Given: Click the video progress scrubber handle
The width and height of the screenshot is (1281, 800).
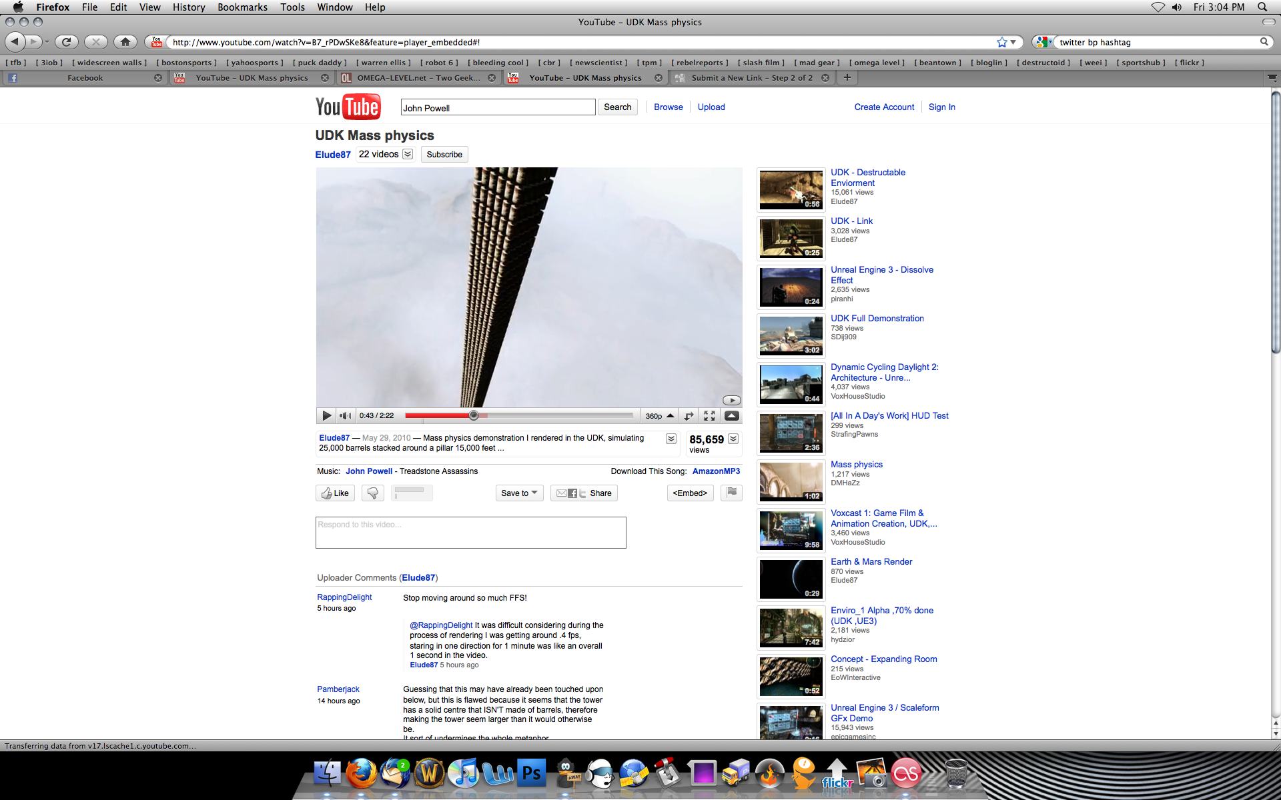Looking at the screenshot, I should click(x=474, y=415).
